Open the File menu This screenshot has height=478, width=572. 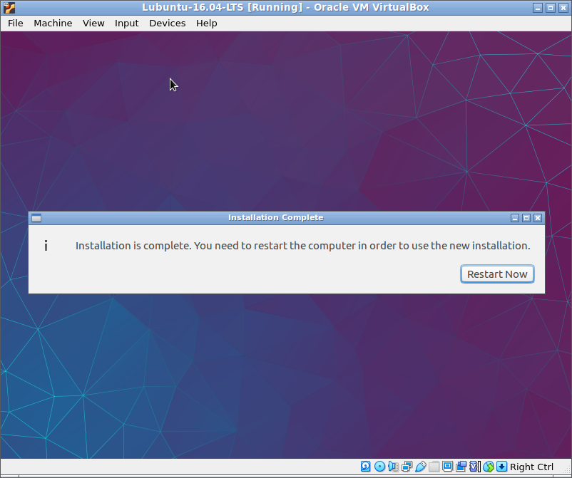pyautogui.click(x=15, y=24)
